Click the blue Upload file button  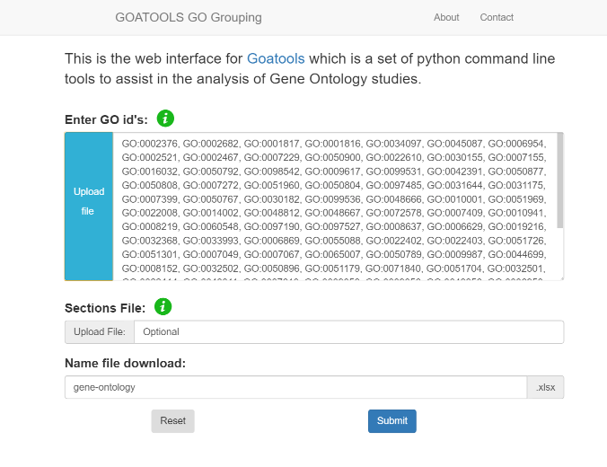coord(89,207)
